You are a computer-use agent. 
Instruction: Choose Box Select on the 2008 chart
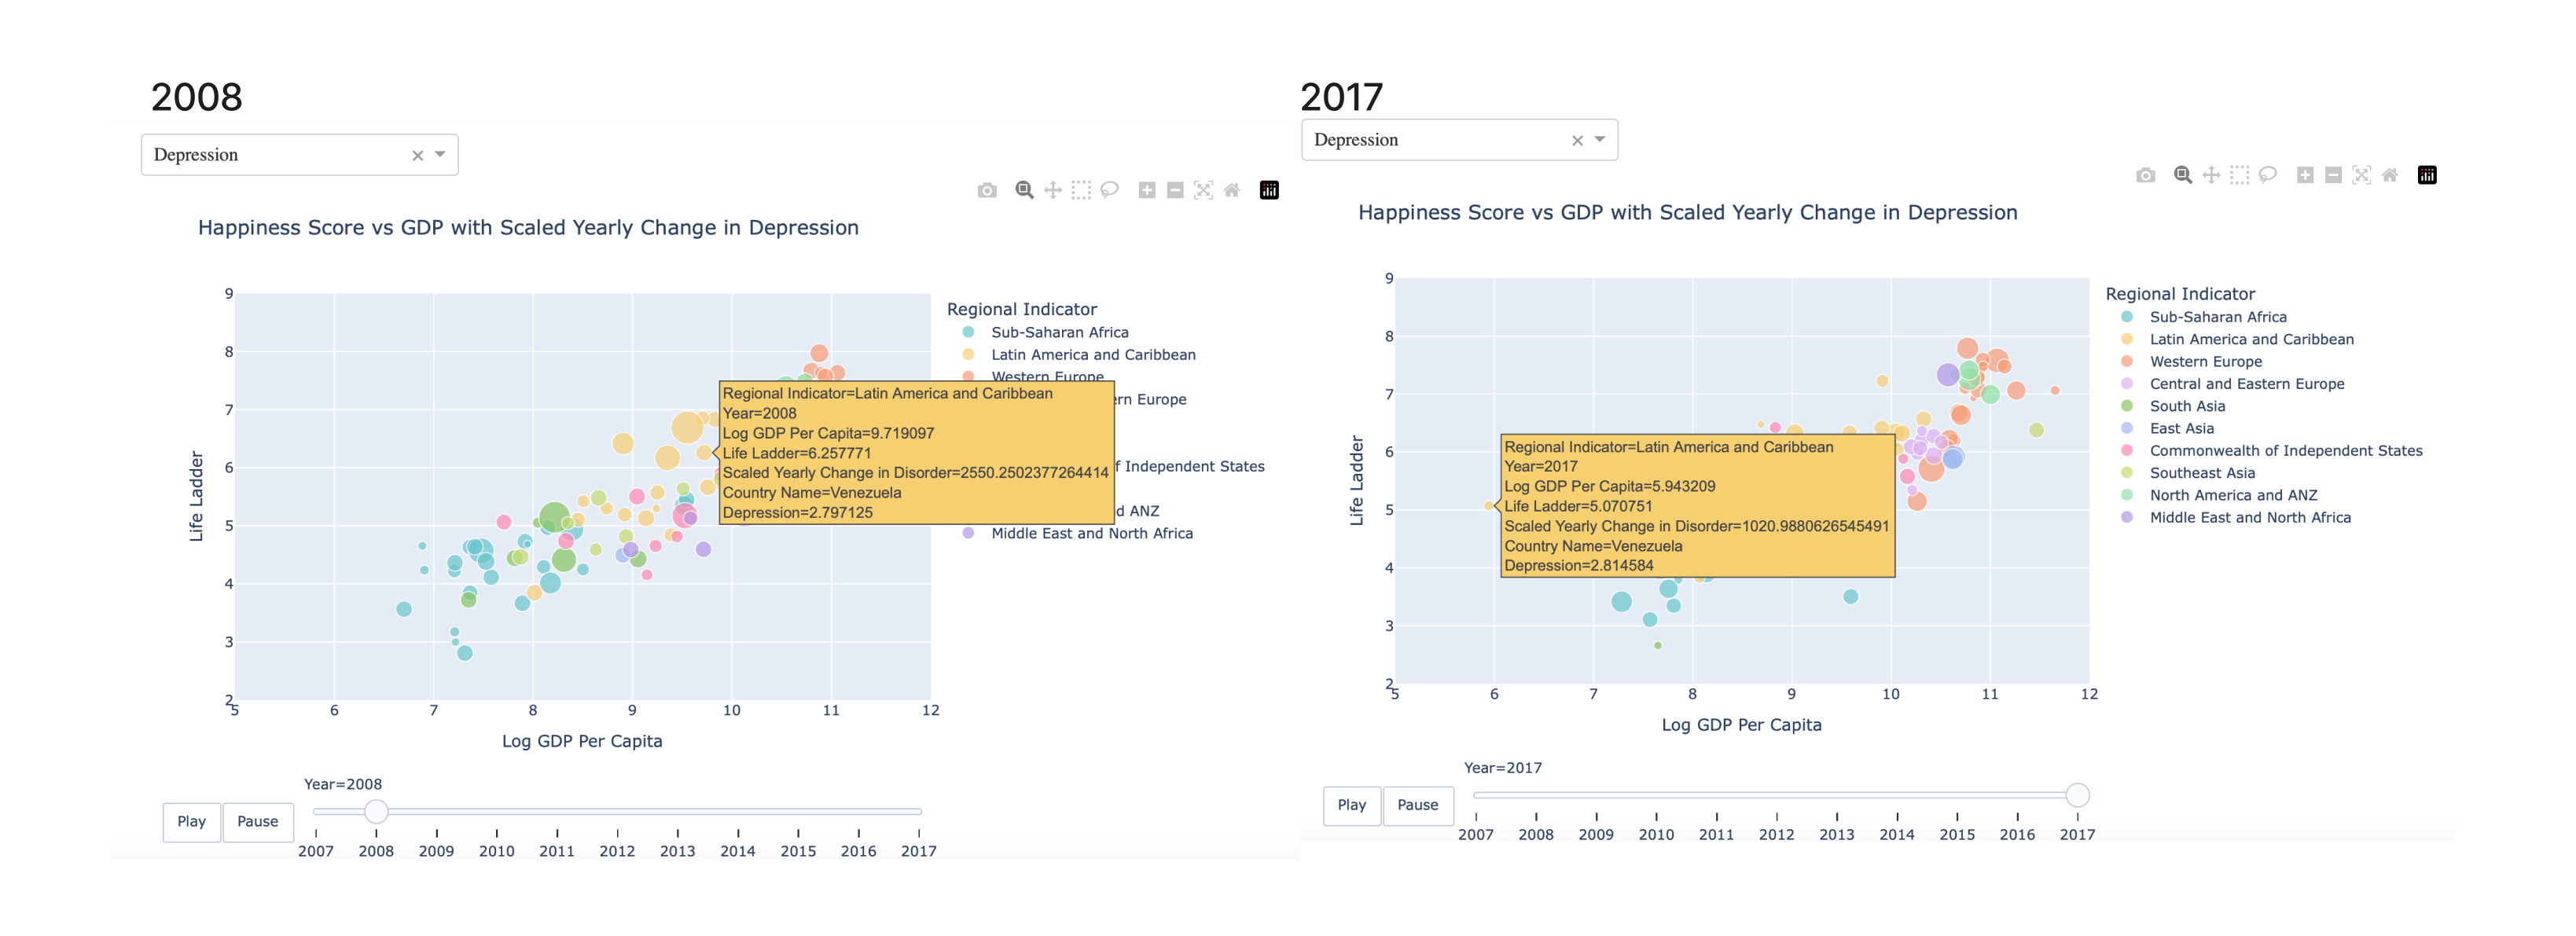coord(1083,190)
